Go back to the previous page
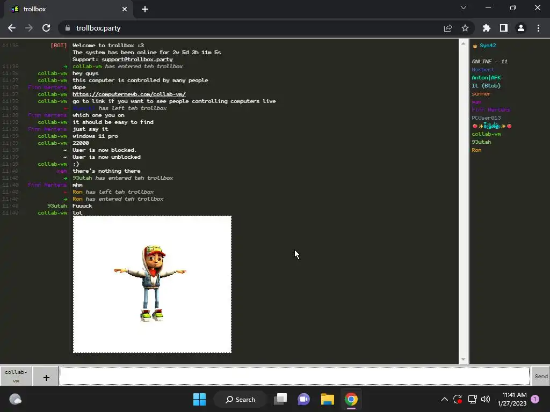Screen dimensions: 550x412 (x=12, y=28)
